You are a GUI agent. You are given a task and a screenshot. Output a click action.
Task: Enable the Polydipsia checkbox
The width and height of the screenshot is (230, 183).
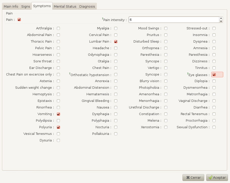(58, 121)
